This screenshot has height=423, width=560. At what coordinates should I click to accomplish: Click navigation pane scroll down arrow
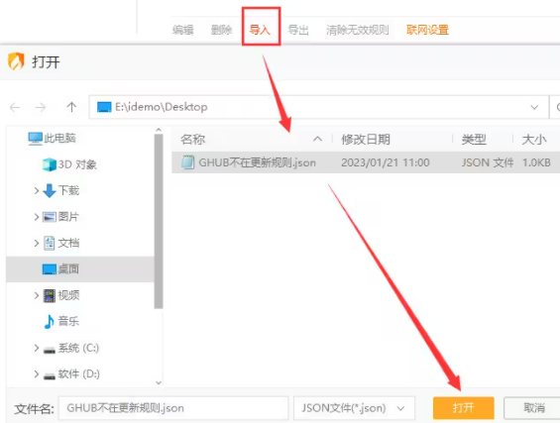pyautogui.click(x=159, y=382)
